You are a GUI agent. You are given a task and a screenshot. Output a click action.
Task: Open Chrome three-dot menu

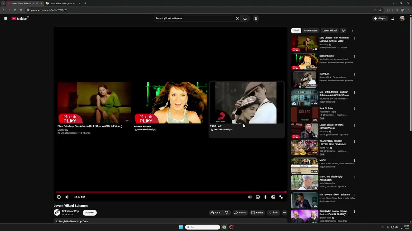408,10
